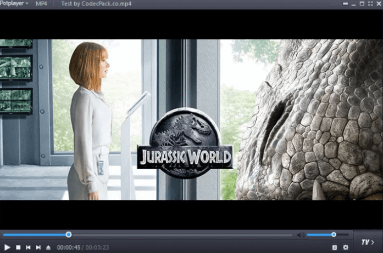Seek to a later point on the progress bar
The height and width of the screenshot is (253, 383).
coord(181,235)
